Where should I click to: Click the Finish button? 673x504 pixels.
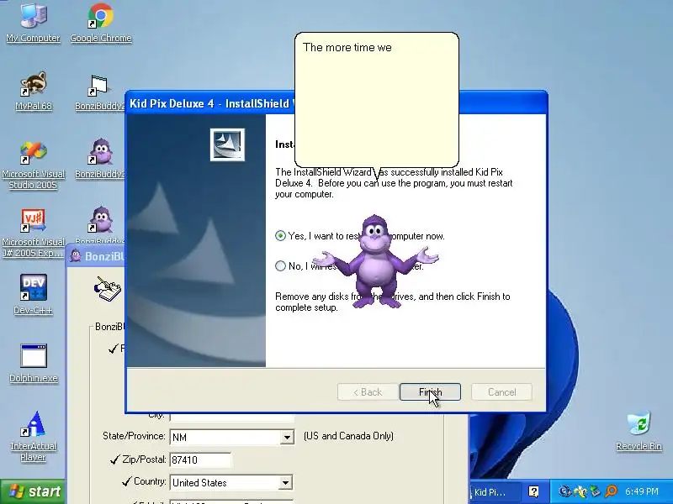[x=430, y=392]
